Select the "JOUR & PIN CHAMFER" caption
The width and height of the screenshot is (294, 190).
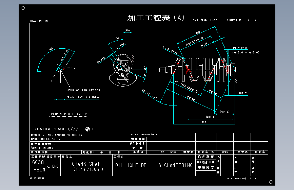pyautogui.click(x=68, y=114)
